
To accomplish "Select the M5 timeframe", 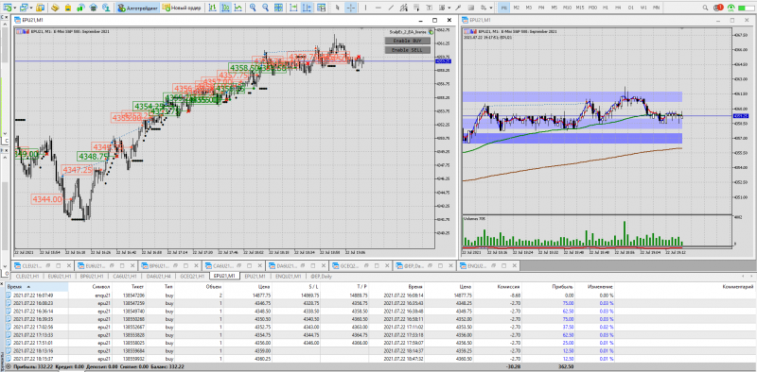I will (x=555, y=8).
